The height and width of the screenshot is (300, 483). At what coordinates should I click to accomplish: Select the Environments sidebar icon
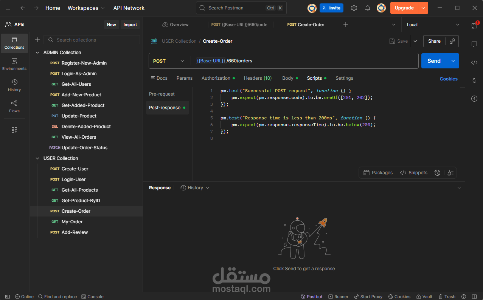tap(14, 63)
